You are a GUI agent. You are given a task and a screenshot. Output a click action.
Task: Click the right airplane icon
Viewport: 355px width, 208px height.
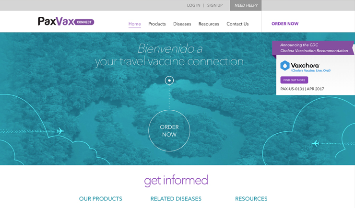(x=315, y=143)
